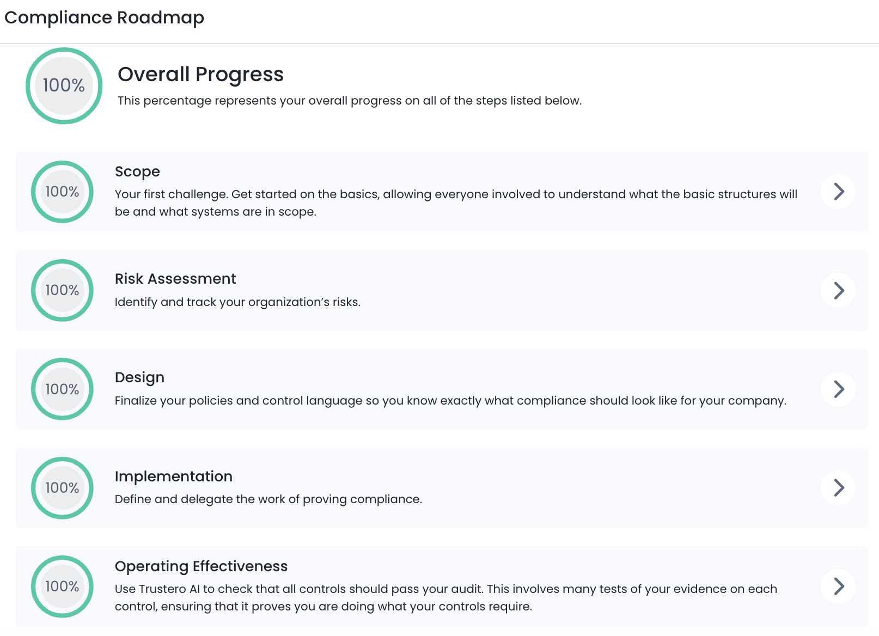Screen dimensions: 879x636
Task: Open Operating Effectiveness using its chevron
Action: 838,586
